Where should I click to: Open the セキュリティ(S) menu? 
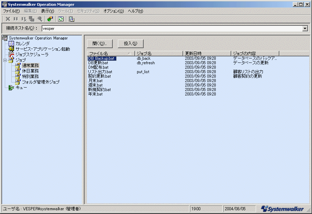click(x=88, y=11)
